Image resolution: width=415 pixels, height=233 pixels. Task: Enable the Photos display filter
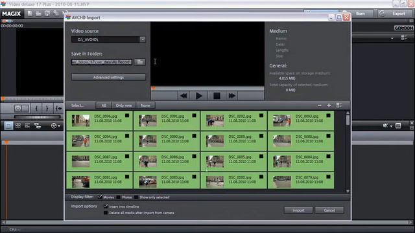click(118, 197)
